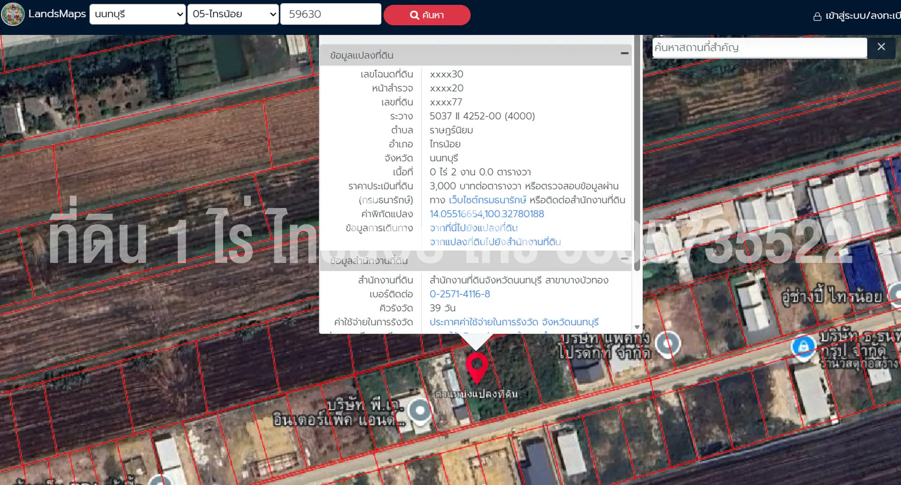The width and height of the screenshot is (901, 485).
Task: Click the LandsMaps emblem logo
Action: click(x=13, y=14)
